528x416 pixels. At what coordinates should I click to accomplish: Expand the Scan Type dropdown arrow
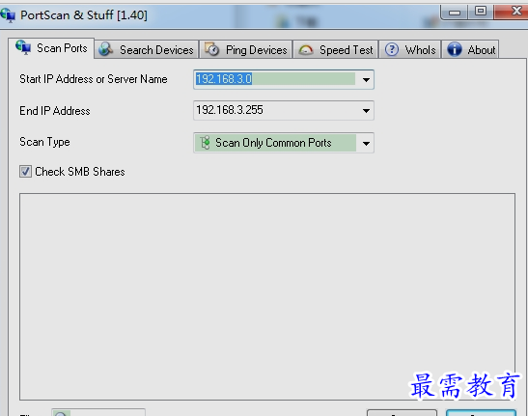point(366,143)
